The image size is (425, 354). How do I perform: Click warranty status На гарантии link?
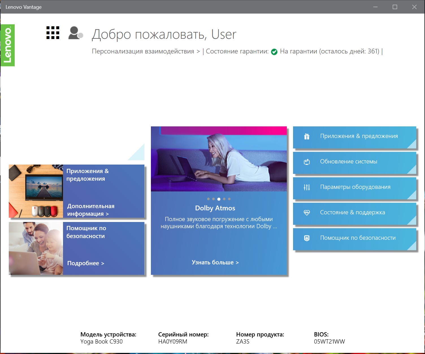pyautogui.click(x=329, y=51)
